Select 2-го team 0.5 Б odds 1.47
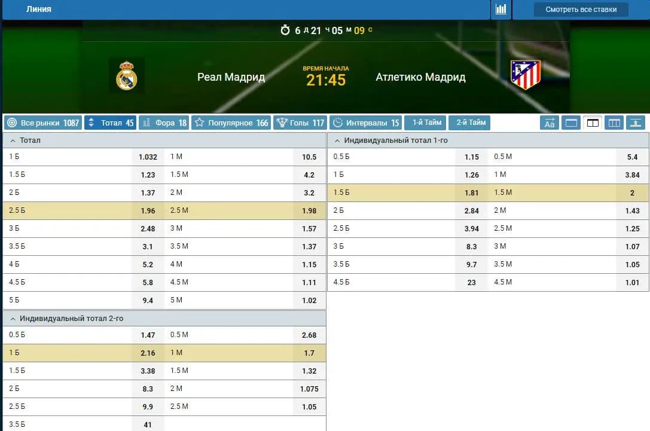Screen dimensions: 650x431 (x=148, y=335)
